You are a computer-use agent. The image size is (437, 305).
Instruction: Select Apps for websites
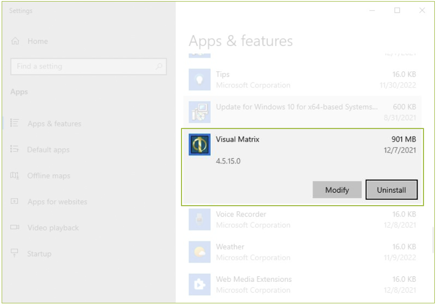tap(57, 201)
